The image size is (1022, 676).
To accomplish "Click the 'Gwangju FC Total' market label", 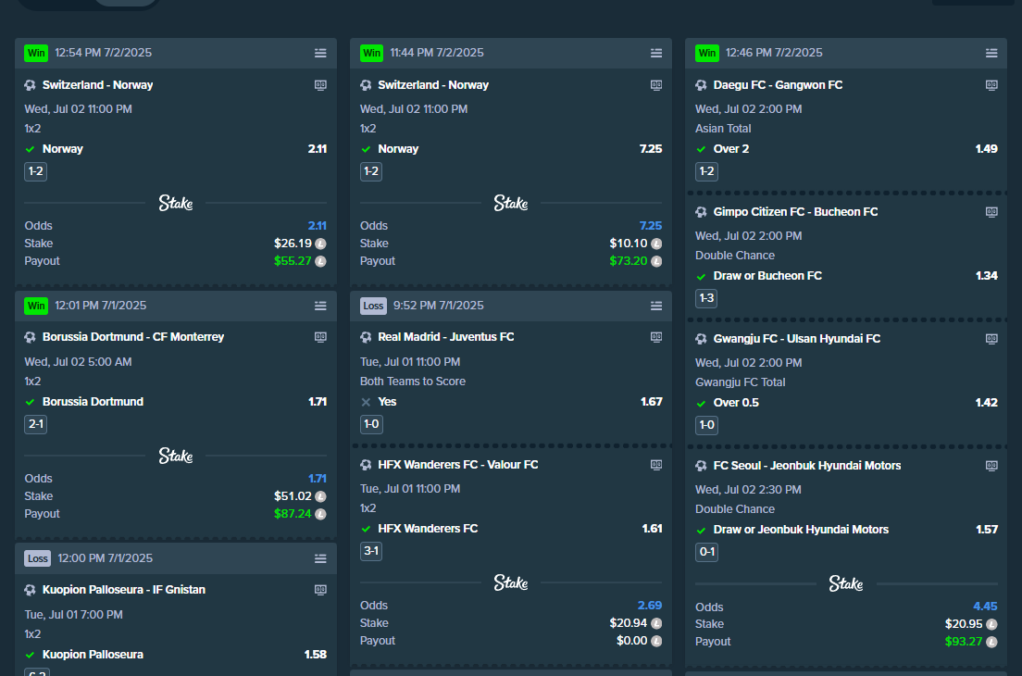I will coord(740,382).
